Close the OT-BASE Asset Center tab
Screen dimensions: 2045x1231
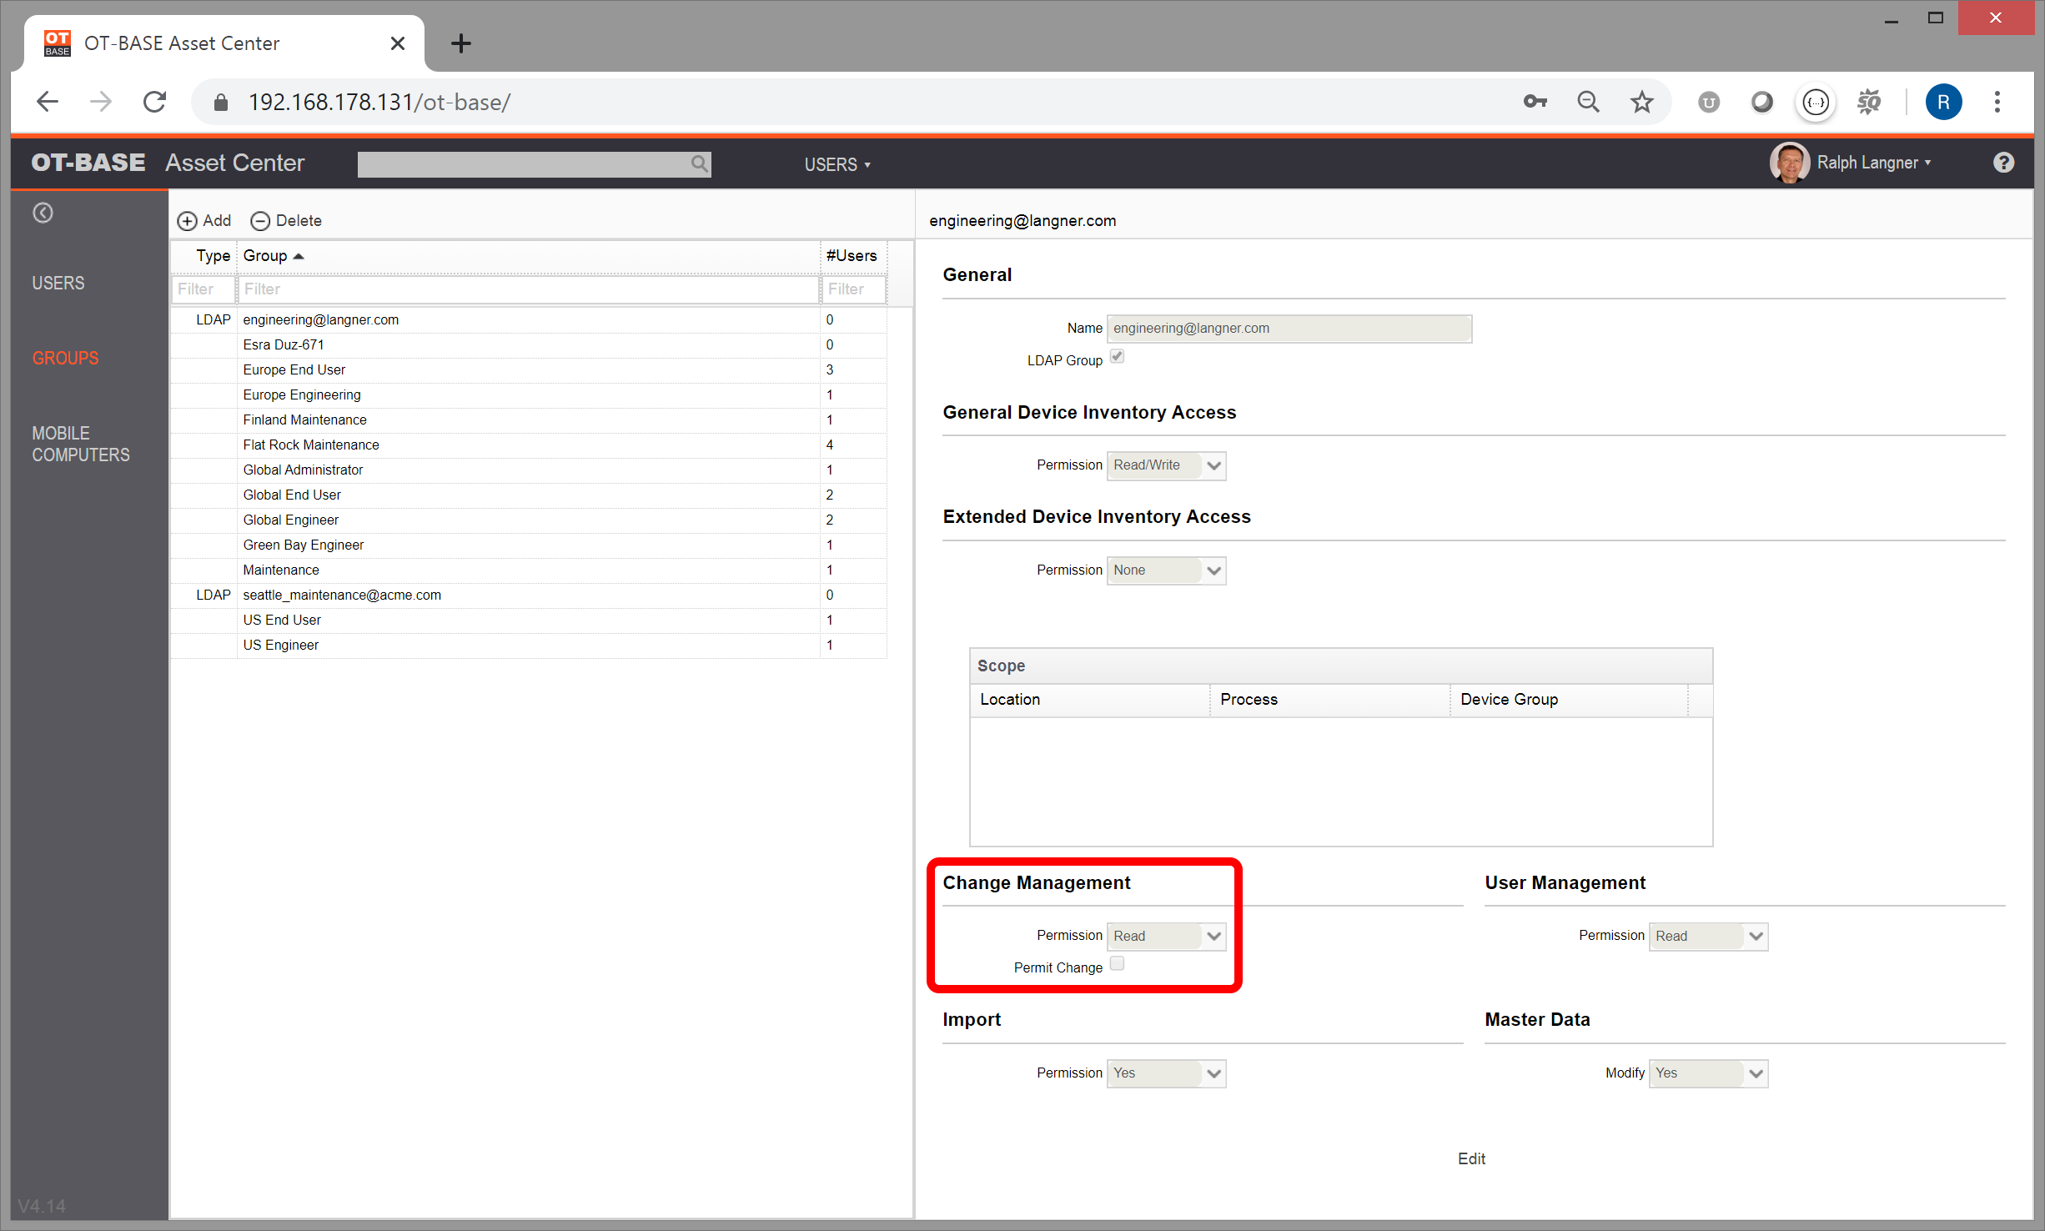pyautogui.click(x=398, y=43)
